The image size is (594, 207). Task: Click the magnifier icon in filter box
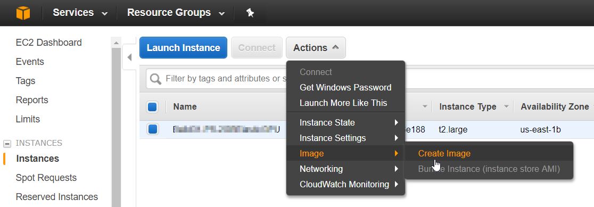pyautogui.click(x=155, y=79)
